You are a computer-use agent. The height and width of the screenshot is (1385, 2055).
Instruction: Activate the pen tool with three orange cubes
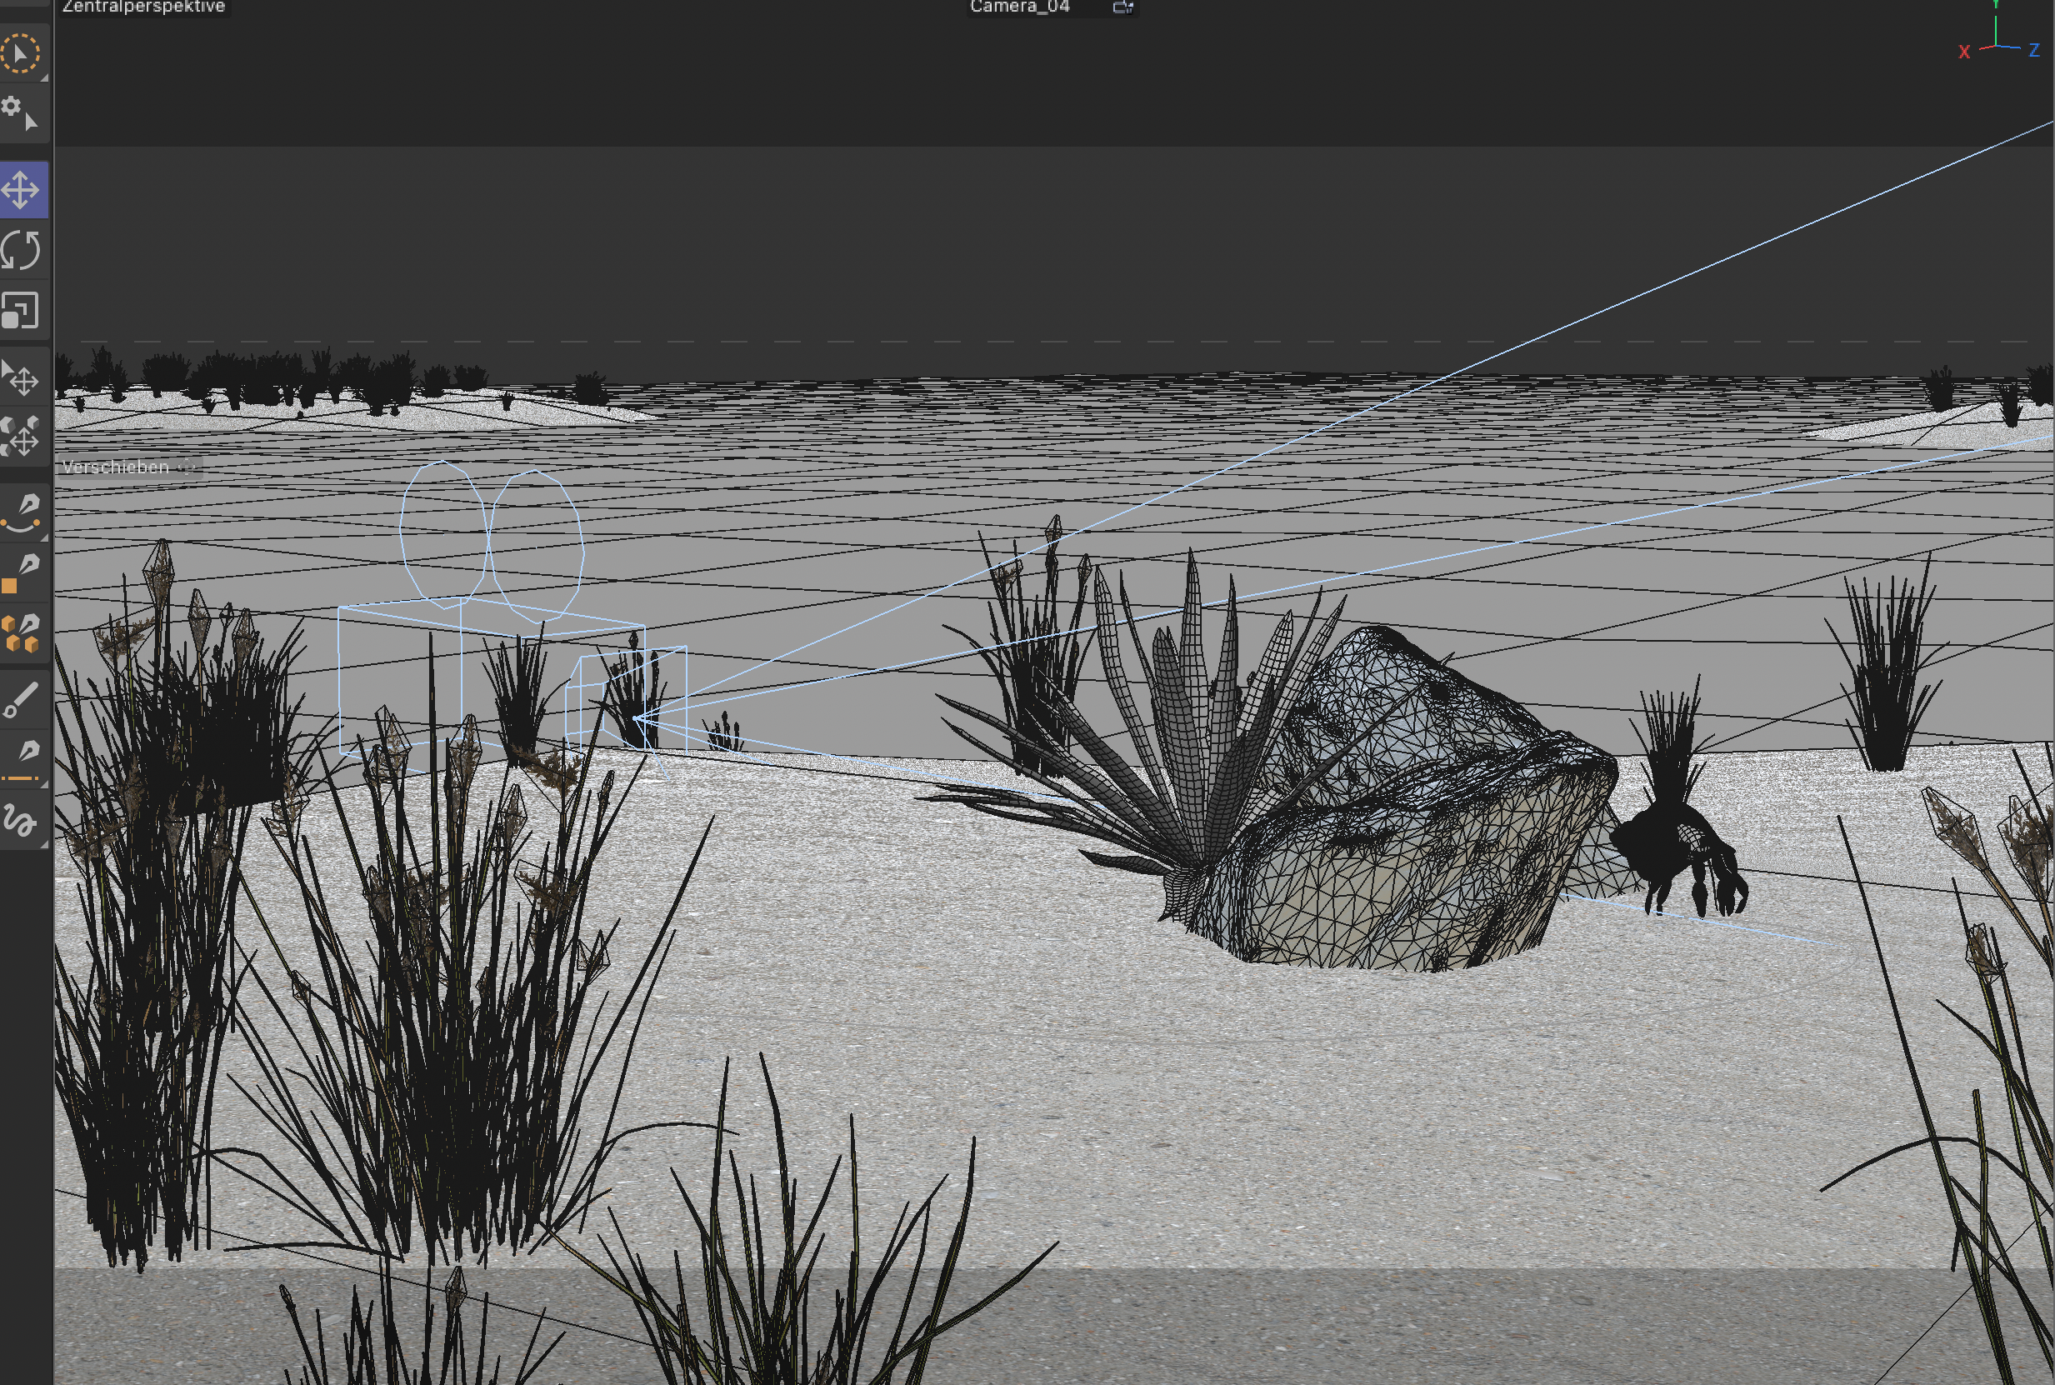[x=21, y=632]
